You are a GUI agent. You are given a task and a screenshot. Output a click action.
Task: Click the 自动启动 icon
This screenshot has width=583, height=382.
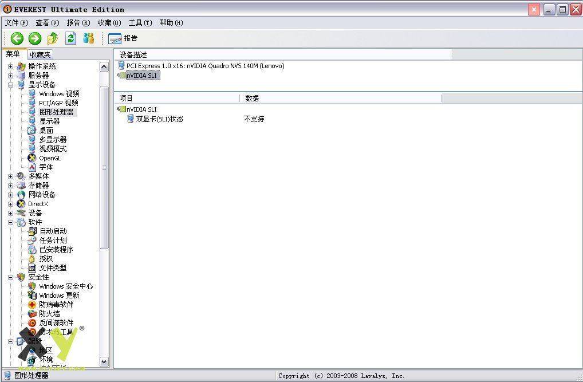[32, 231]
